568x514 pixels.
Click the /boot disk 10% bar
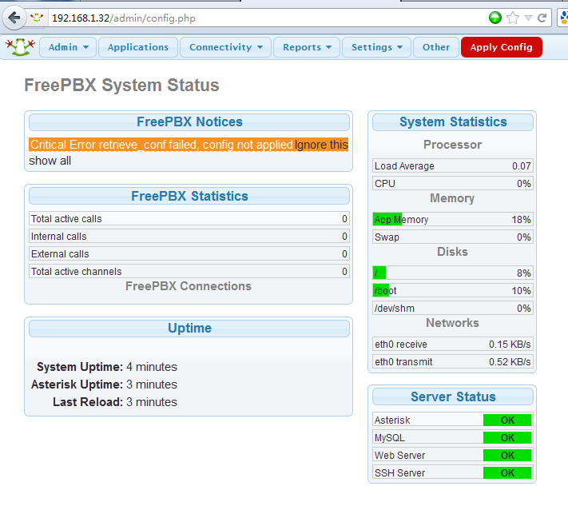[453, 291]
